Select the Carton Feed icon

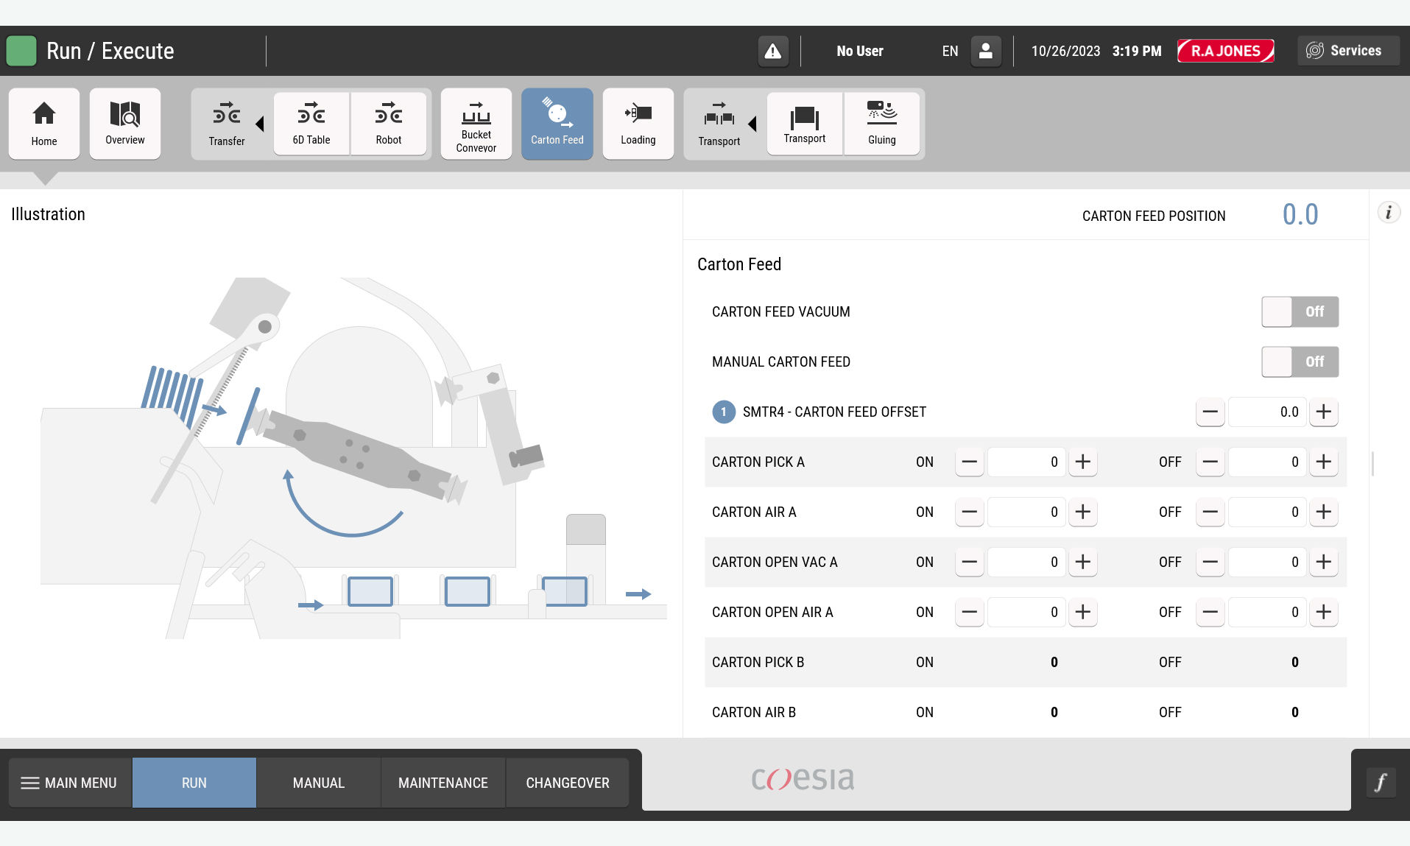pos(557,124)
